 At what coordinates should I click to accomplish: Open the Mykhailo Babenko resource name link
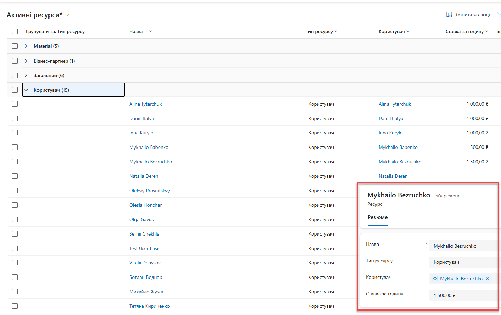point(149,147)
